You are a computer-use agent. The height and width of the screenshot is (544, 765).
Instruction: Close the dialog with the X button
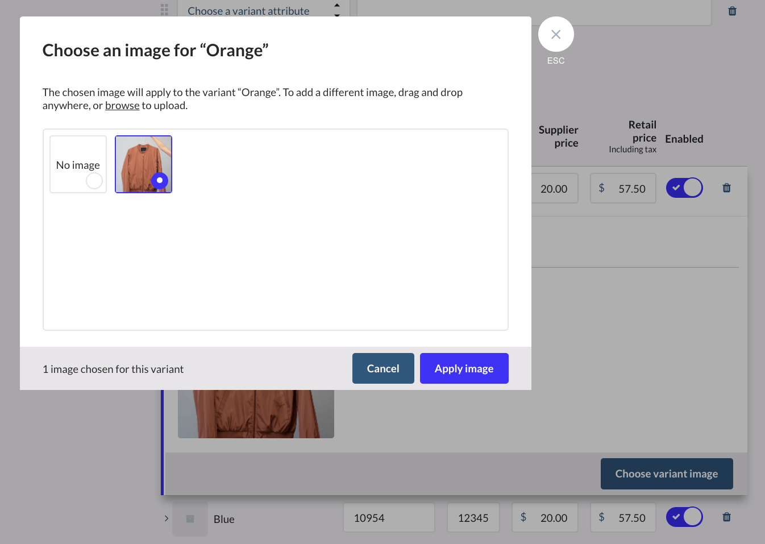(x=555, y=35)
